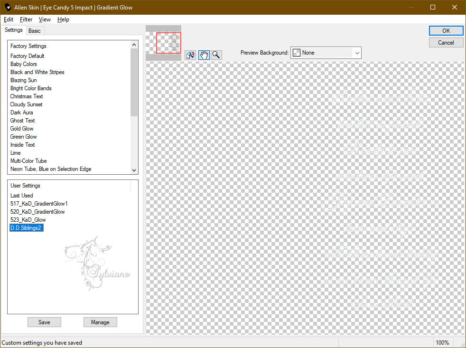
Task: Maximize the Gradient Glow window
Action: pyautogui.click(x=433, y=7)
